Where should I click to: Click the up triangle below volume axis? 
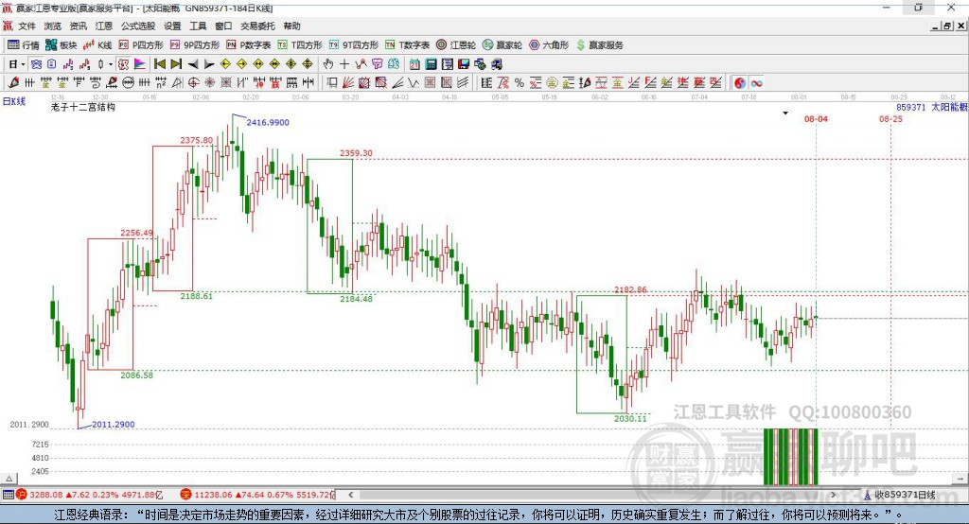9,479
